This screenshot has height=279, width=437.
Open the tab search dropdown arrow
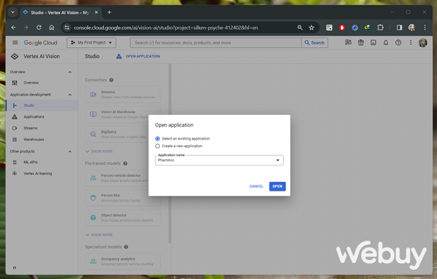(12, 12)
